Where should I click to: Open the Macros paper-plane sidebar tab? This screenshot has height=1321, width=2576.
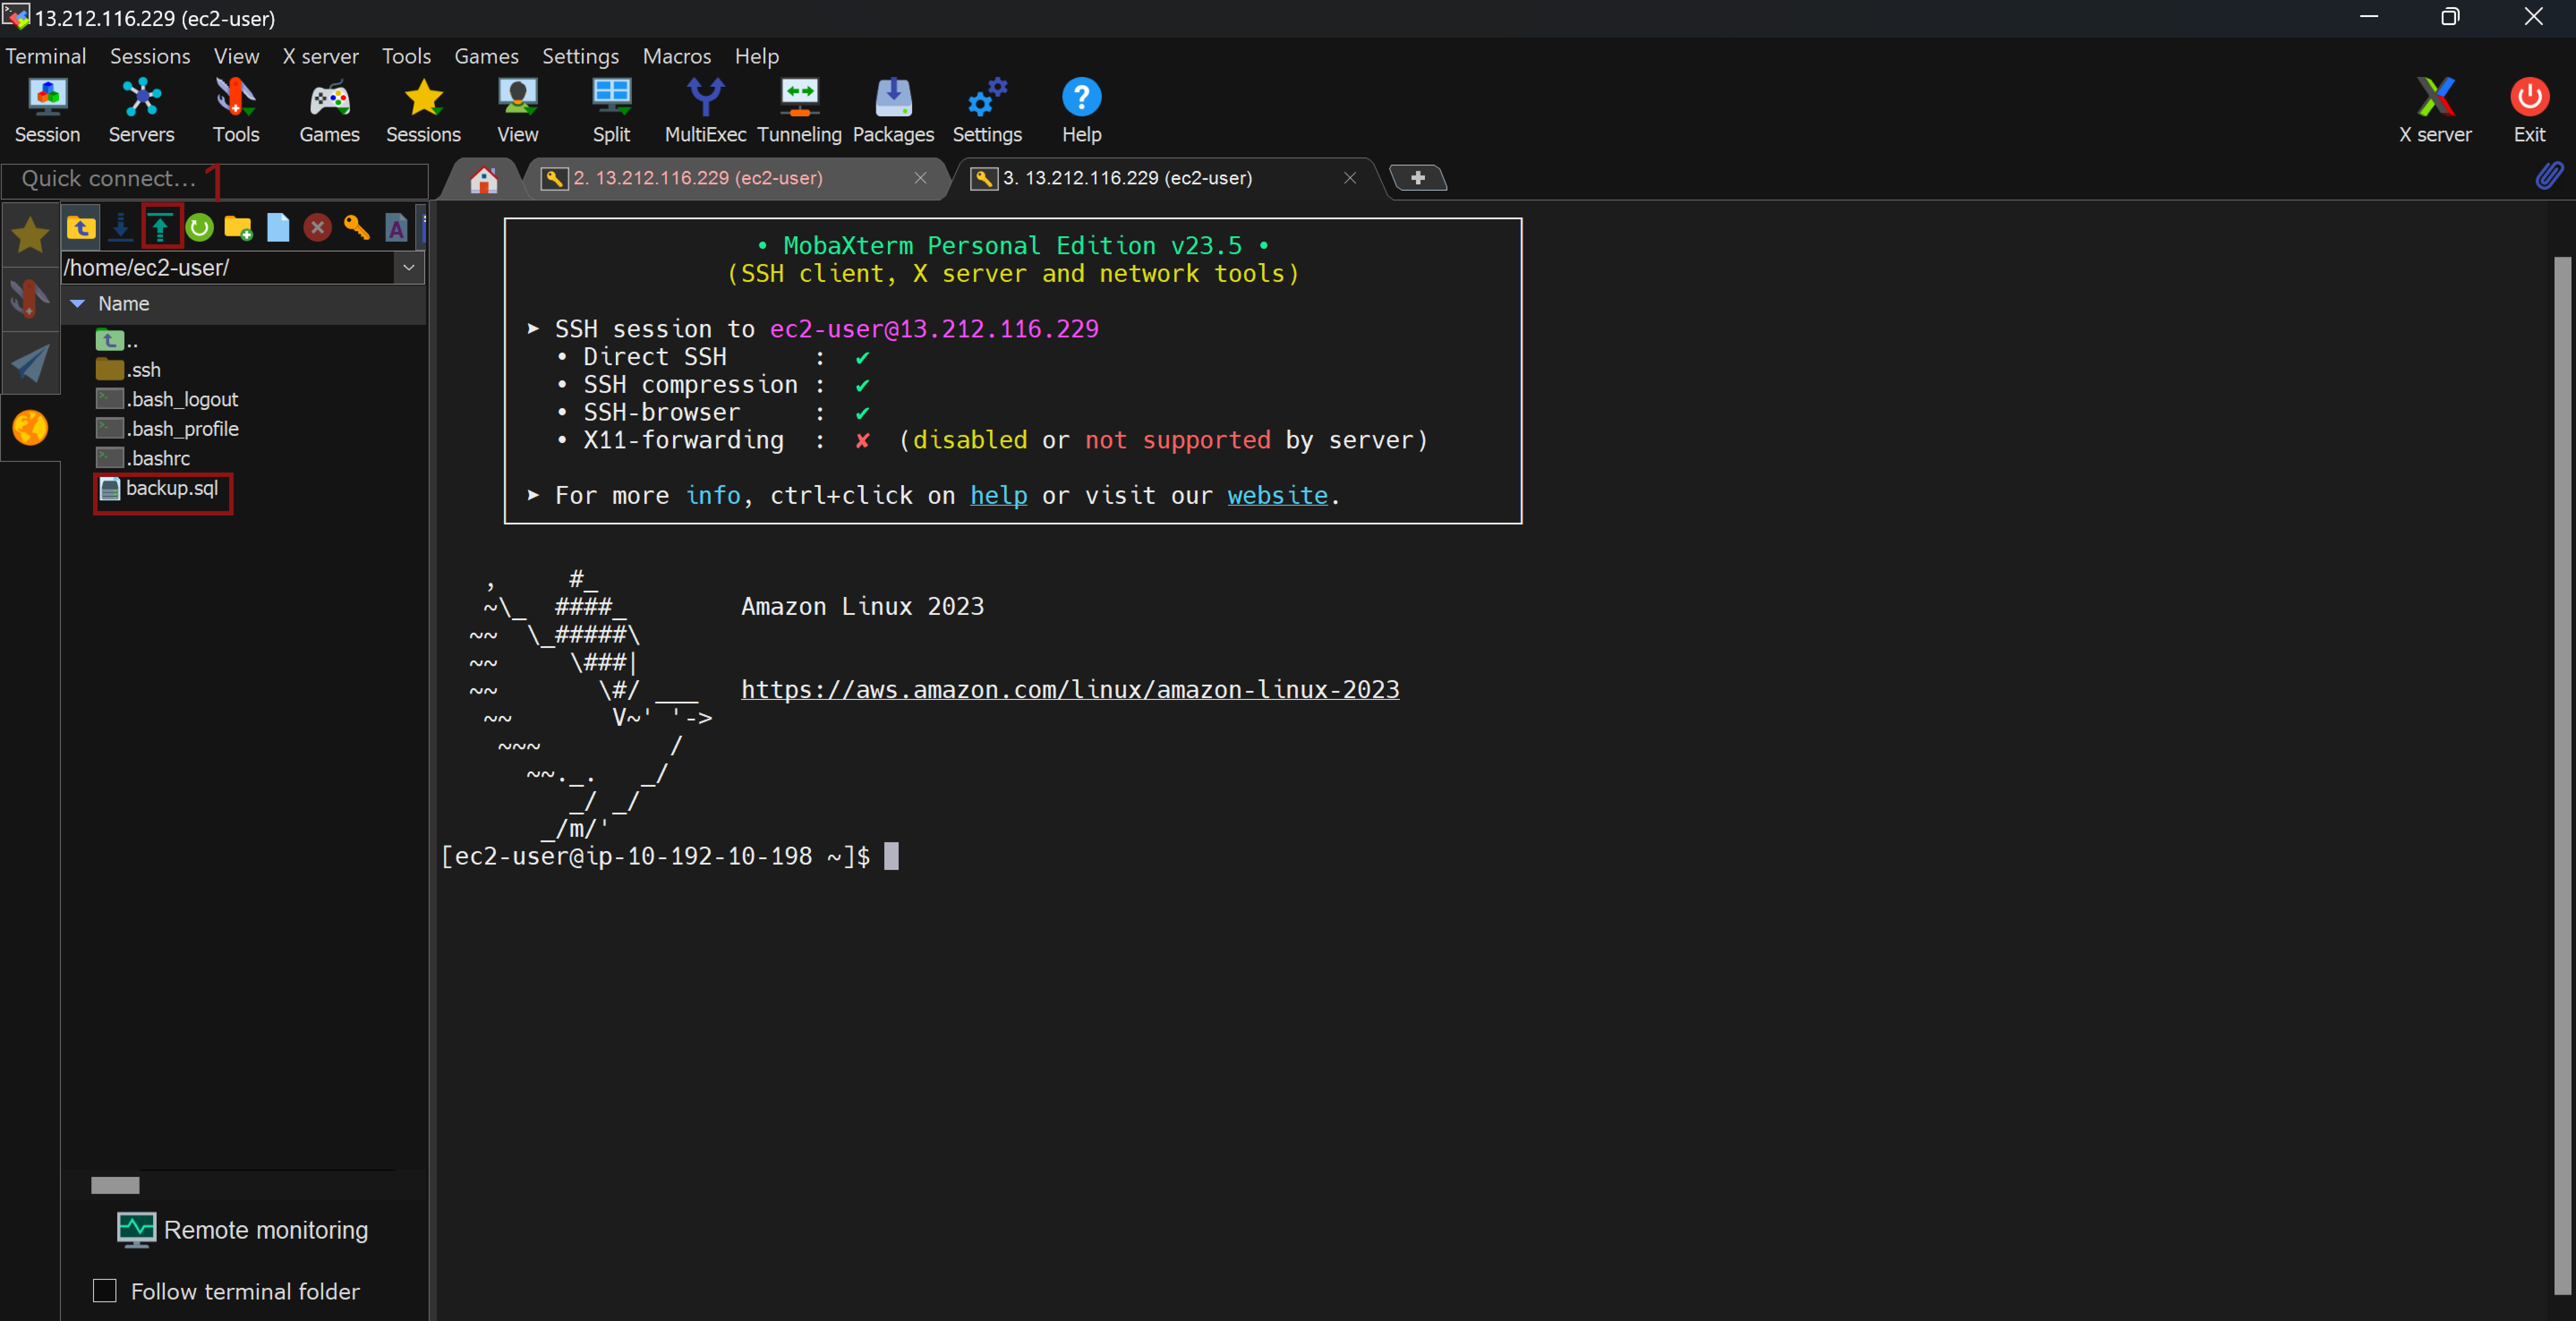point(30,363)
